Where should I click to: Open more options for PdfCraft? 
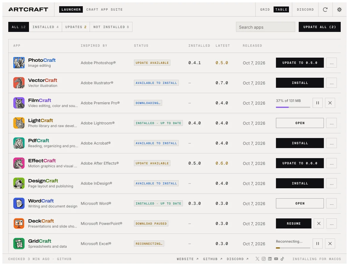click(332, 143)
